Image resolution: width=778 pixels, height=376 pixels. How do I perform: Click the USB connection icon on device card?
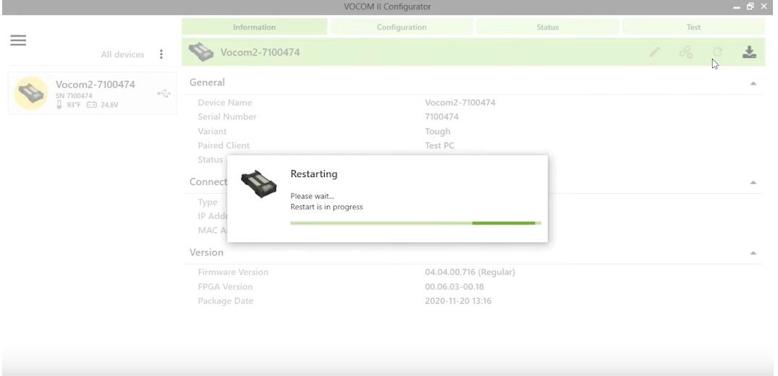click(163, 93)
